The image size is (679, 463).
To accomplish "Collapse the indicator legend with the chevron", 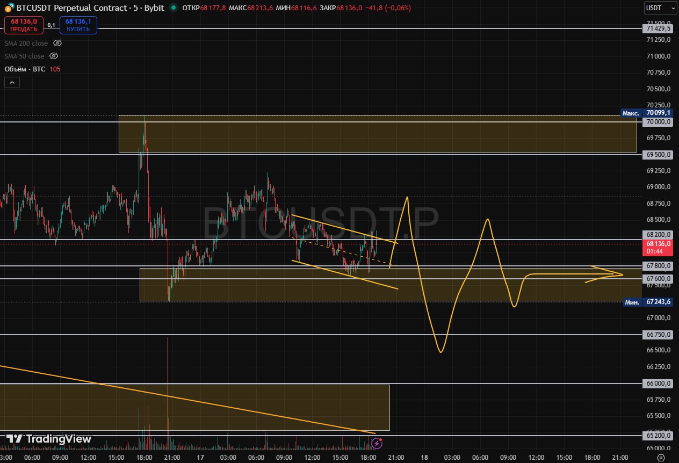I will 12,82.
